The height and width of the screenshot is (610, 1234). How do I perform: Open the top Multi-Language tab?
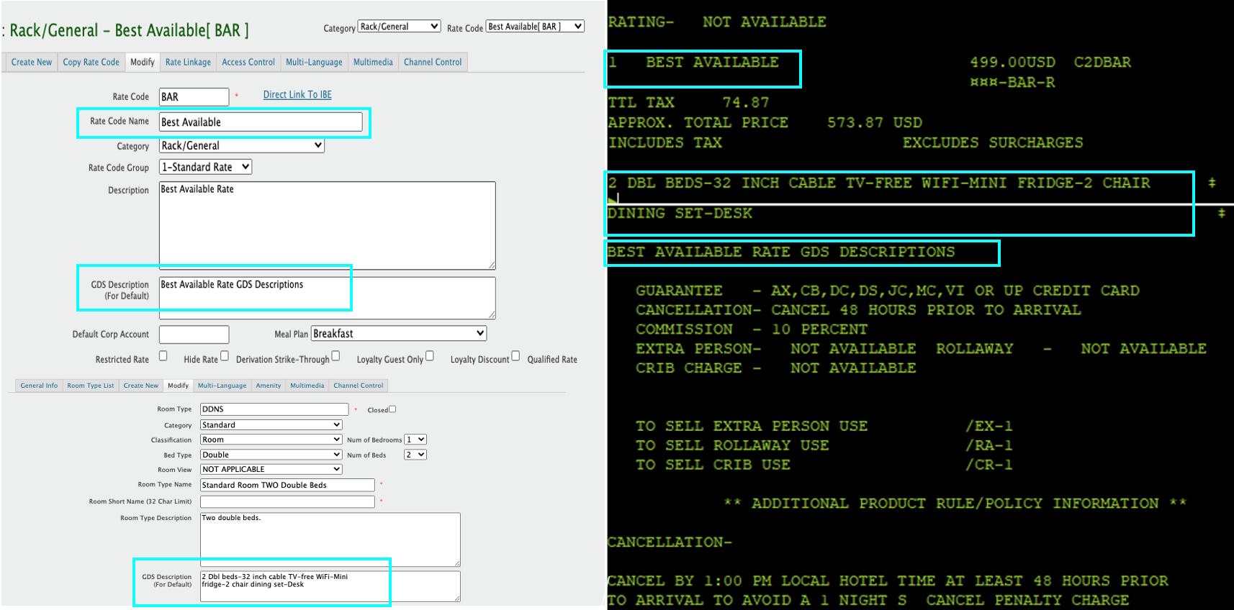(x=314, y=62)
